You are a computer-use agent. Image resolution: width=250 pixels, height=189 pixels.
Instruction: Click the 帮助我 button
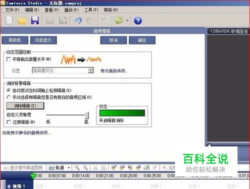coord(15,40)
